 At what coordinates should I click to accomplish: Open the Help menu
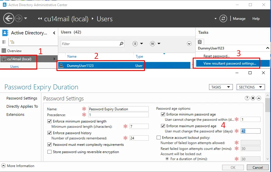point(256,19)
